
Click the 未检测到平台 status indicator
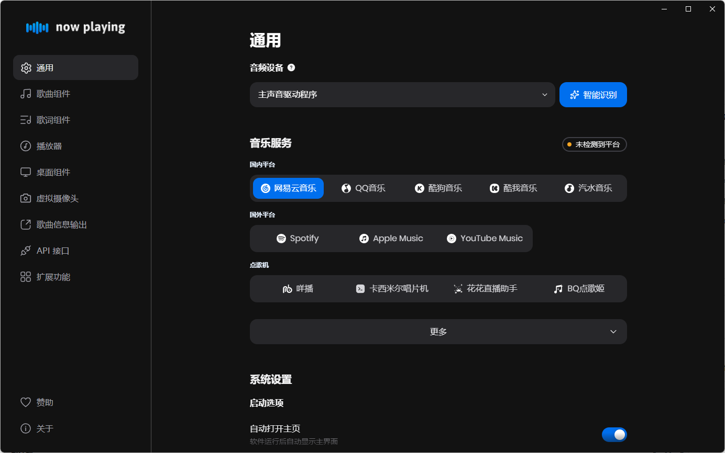click(x=594, y=144)
